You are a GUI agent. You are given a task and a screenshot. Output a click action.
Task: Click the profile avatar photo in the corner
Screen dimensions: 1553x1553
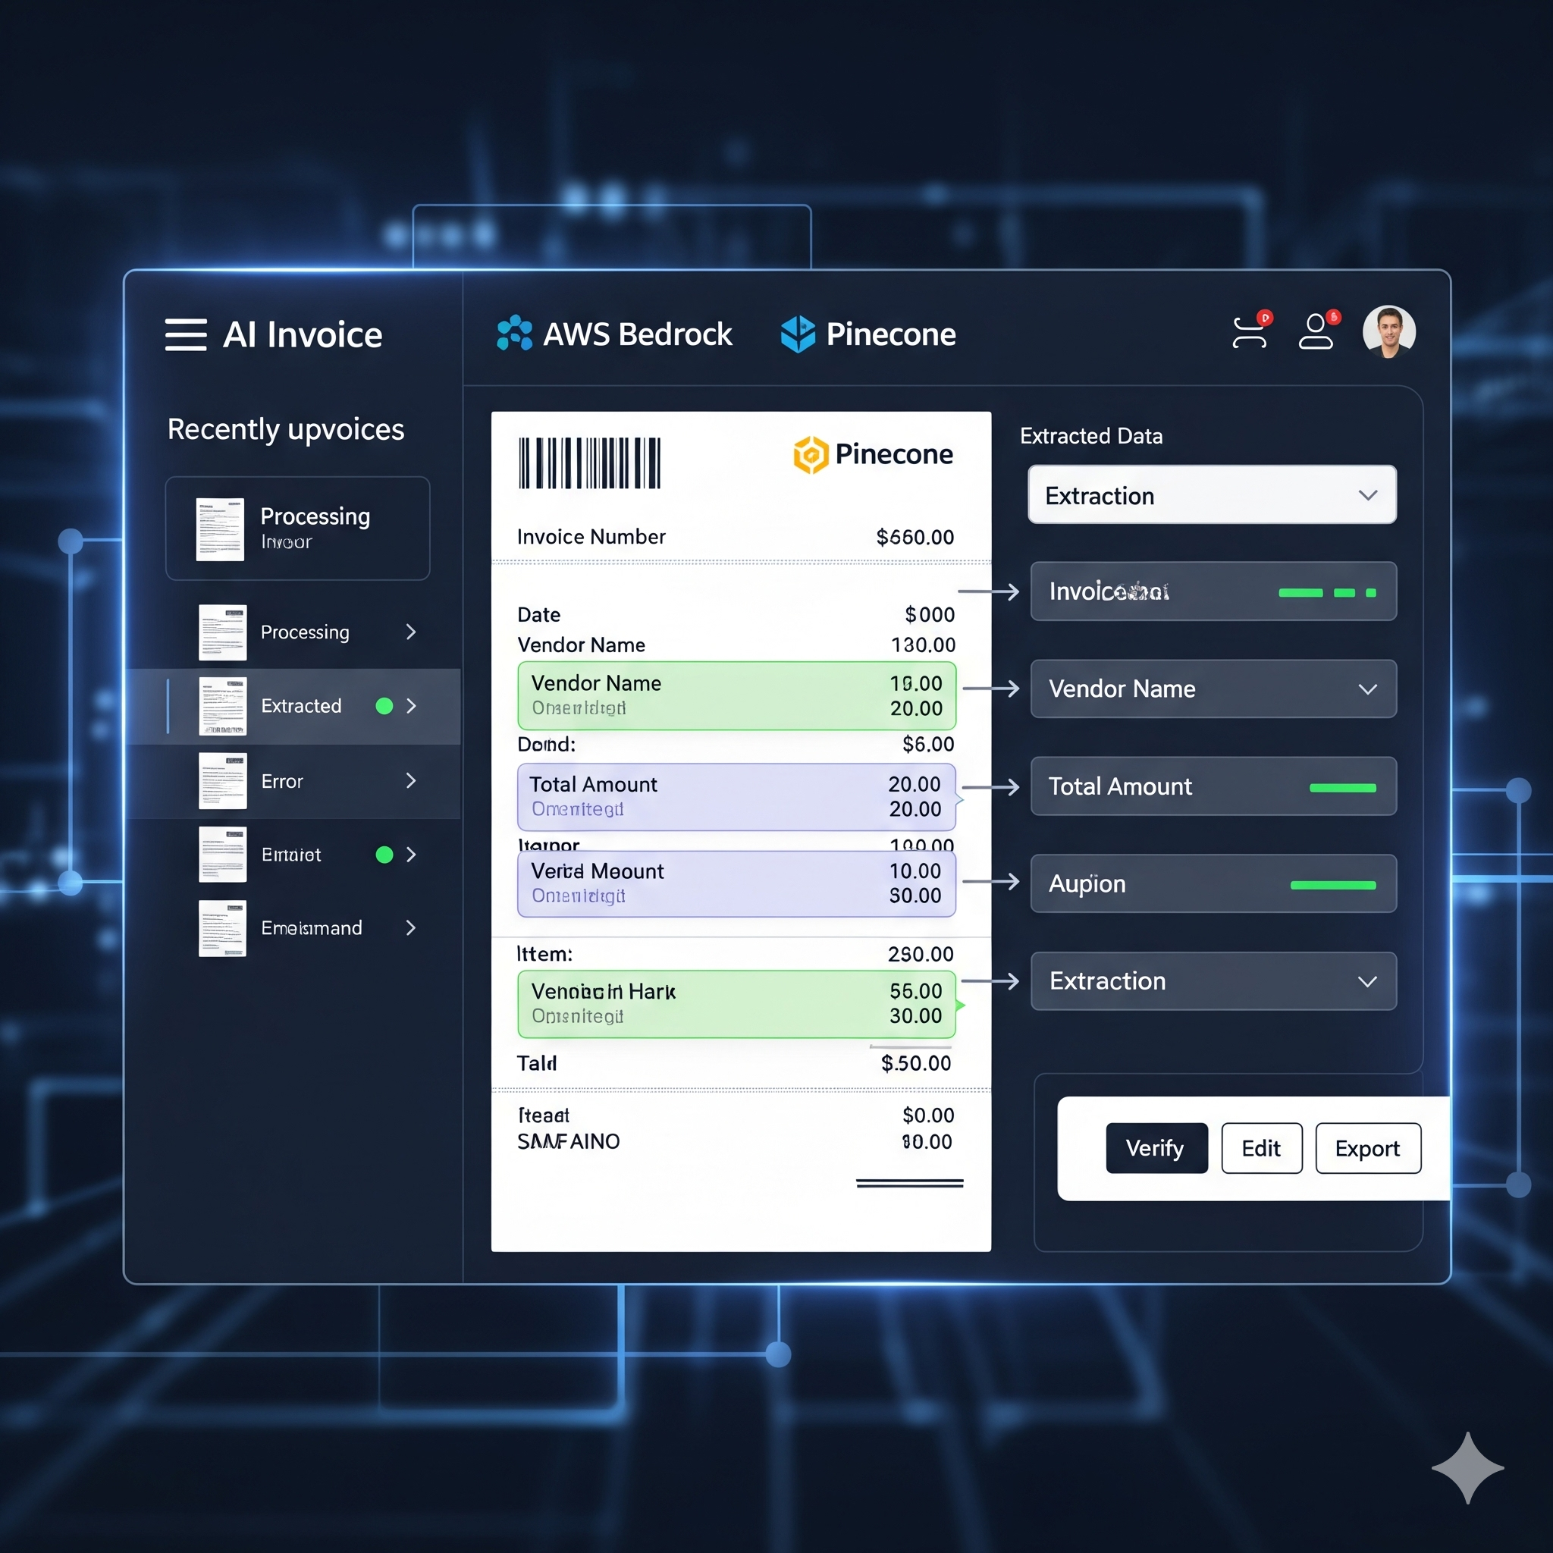(x=1389, y=330)
